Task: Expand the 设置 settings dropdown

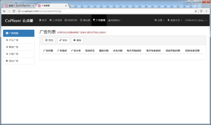Action: click(x=160, y=20)
